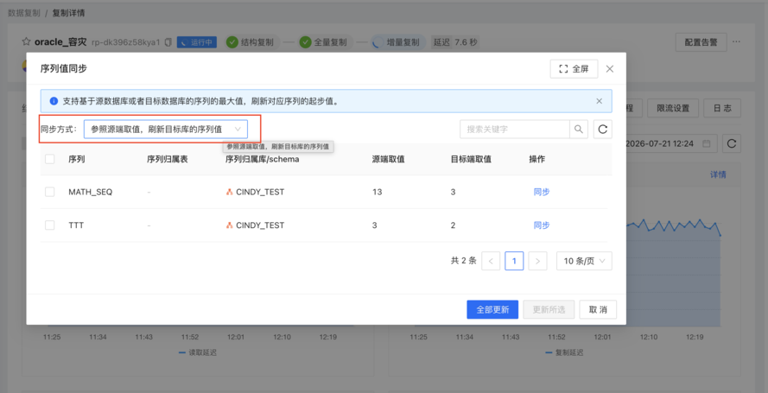
Task: Click 复制延迟 chart legend
Action: tap(564, 352)
